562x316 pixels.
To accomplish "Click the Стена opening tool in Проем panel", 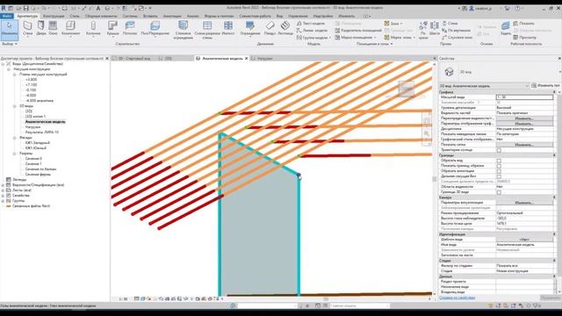I will (x=450, y=24).
